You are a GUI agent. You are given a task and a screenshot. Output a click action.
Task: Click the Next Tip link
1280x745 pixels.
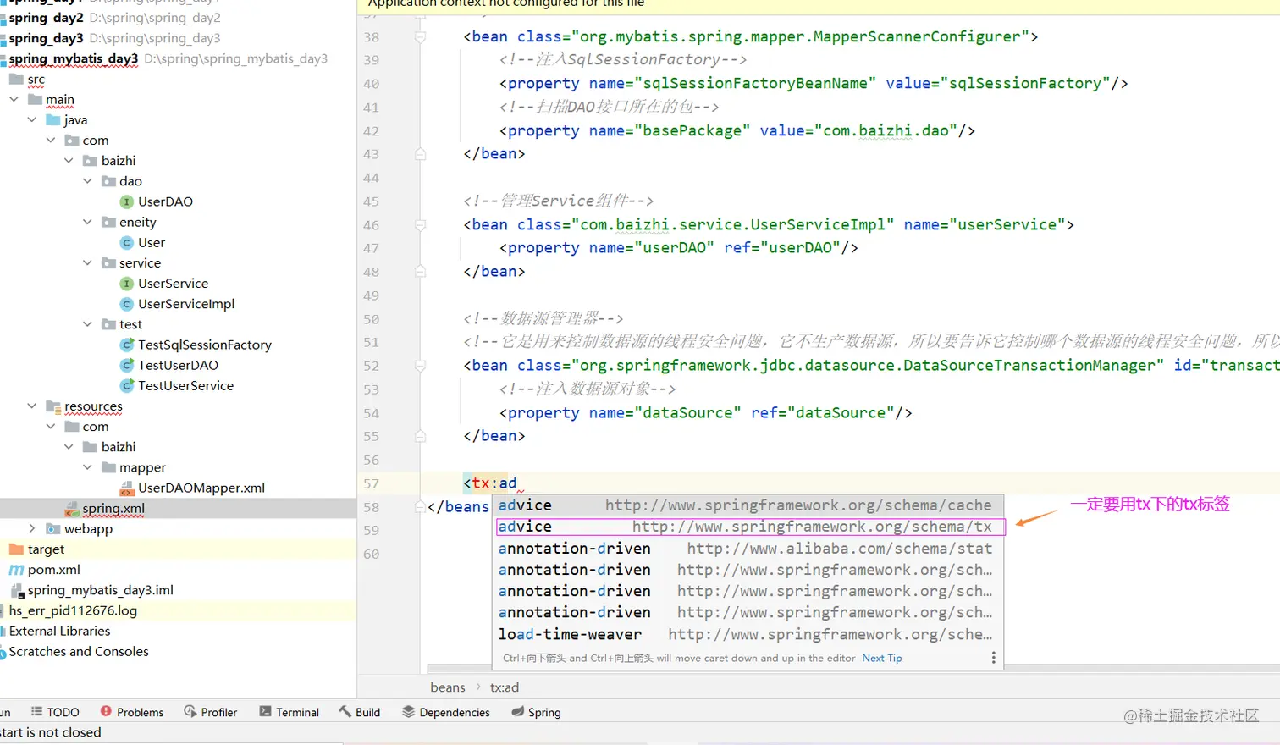pos(881,658)
